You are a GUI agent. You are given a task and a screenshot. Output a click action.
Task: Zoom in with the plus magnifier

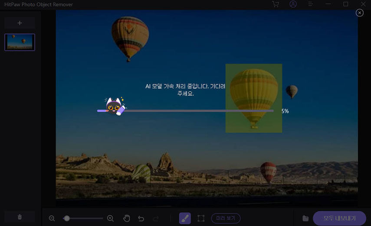point(110,218)
